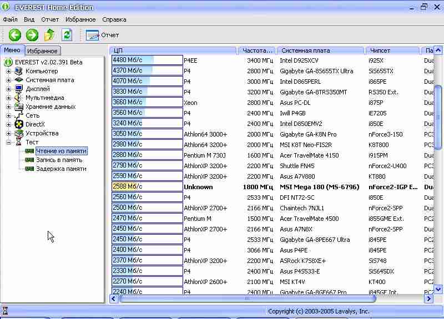Open the Вид menu
Screen dimensions: 444x319
(x=29, y=19)
